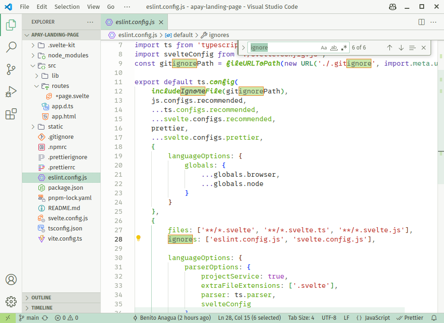Close the find widget

pos(424,48)
